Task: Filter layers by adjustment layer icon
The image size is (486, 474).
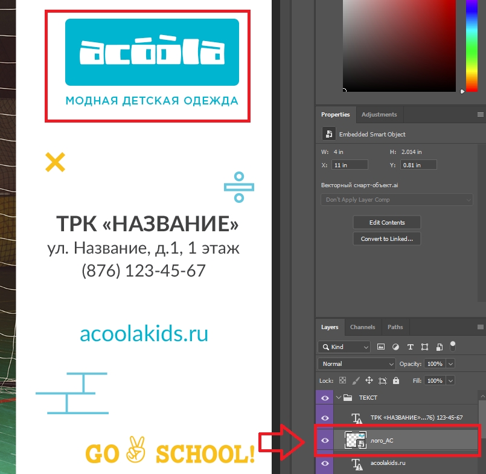Action: pos(395,347)
